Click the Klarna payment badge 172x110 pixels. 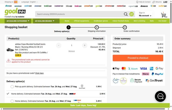(x=146, y=74)
